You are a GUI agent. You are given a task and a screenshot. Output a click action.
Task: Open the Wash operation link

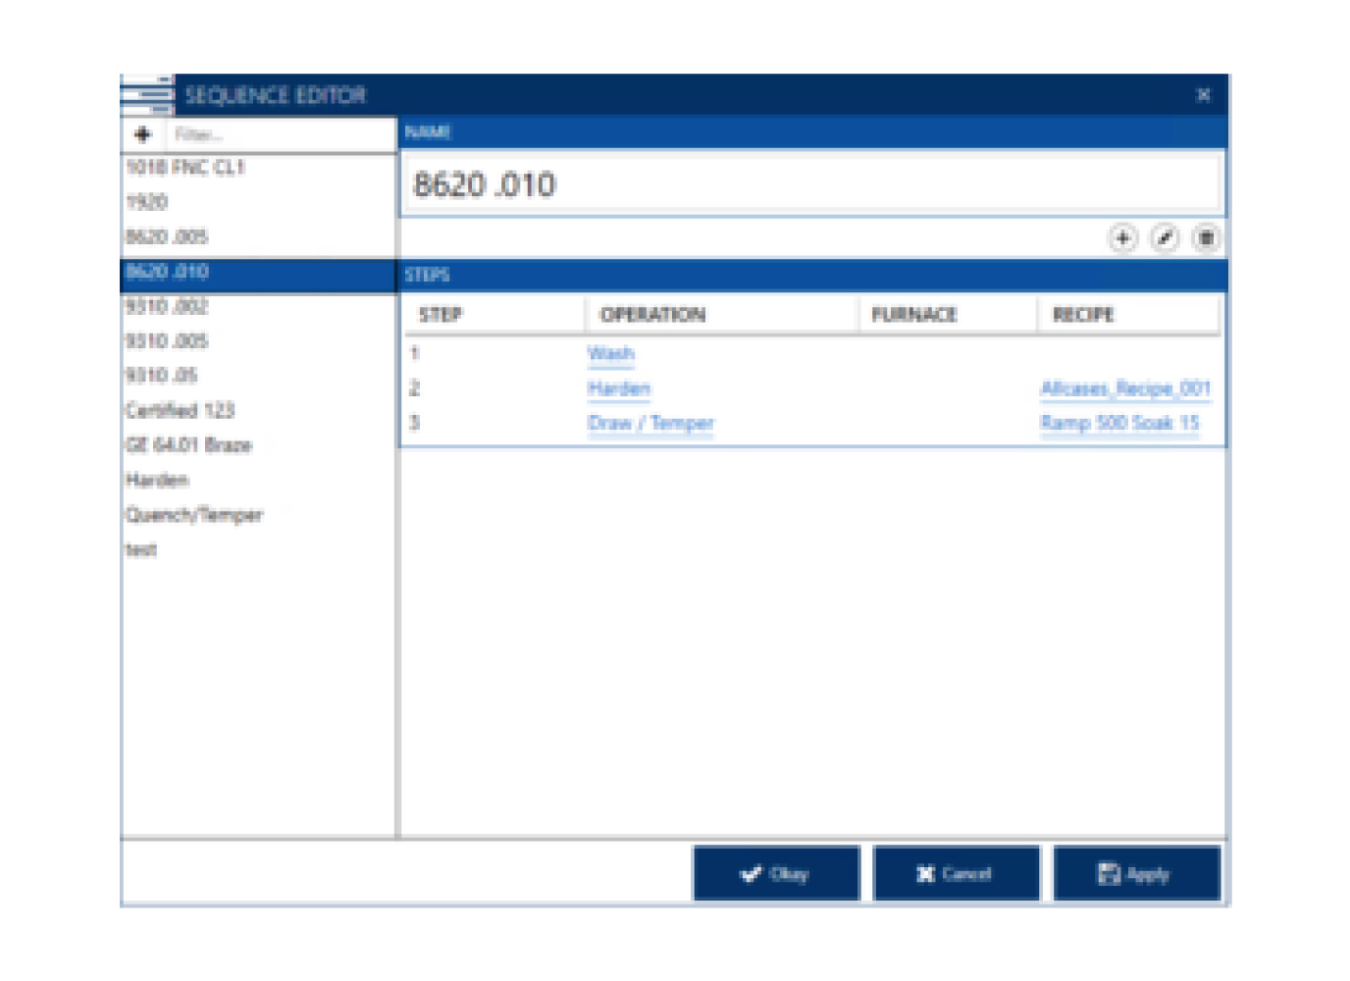pyautogui.click(x=611, y=351)
